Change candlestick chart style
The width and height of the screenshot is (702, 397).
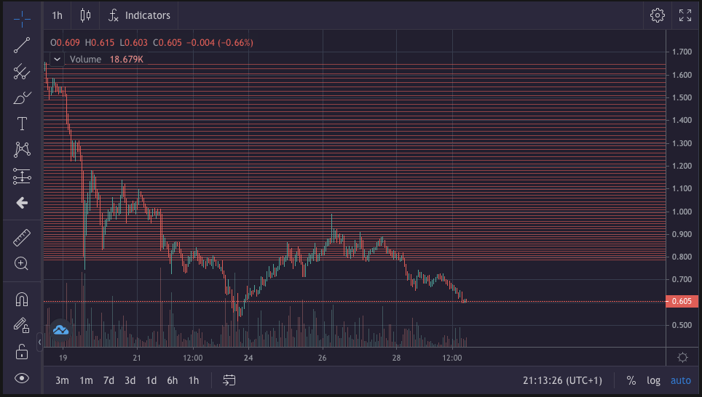[85, 16]
